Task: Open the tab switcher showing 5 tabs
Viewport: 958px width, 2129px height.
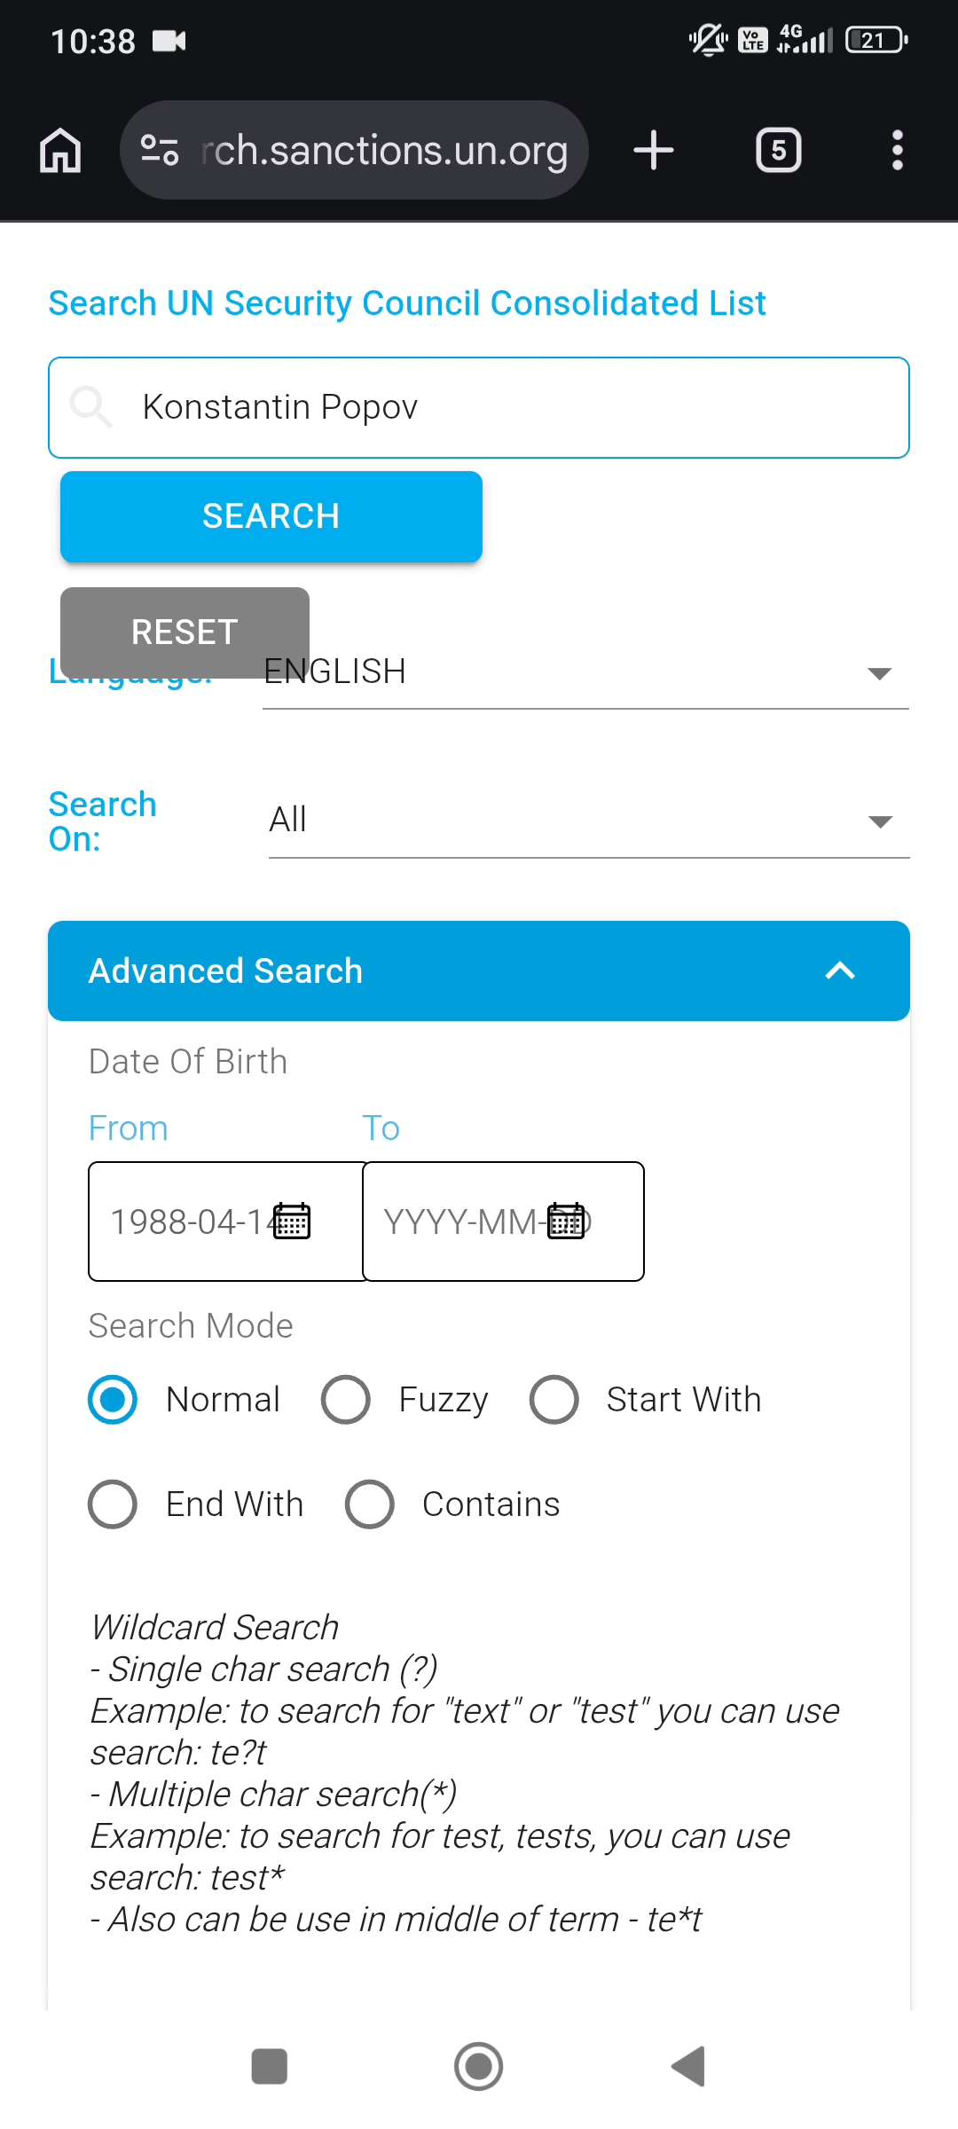Action: pos(778,151)
